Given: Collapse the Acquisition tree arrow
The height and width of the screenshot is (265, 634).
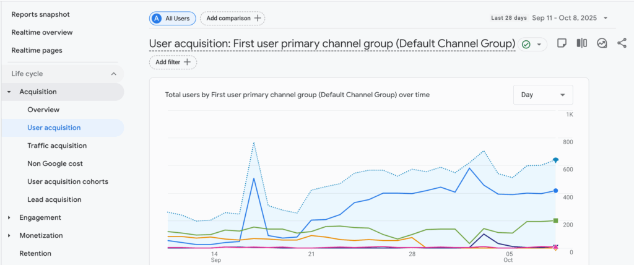Looking at the screenshot, I should pos(9,92).
